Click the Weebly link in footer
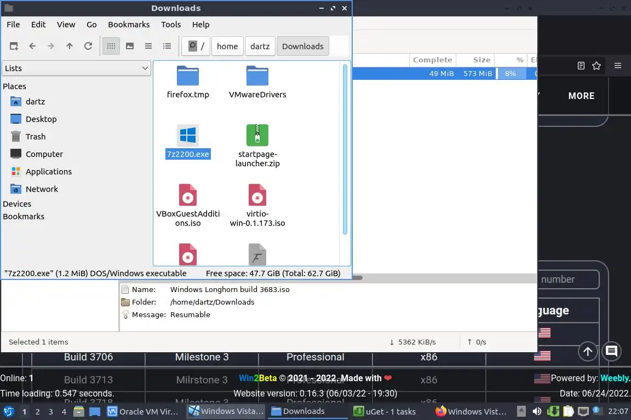Viewport: 631px width, 420px height. coord(614,378)
